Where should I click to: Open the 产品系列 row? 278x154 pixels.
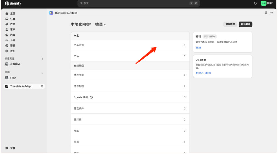(x=130, y=45)
